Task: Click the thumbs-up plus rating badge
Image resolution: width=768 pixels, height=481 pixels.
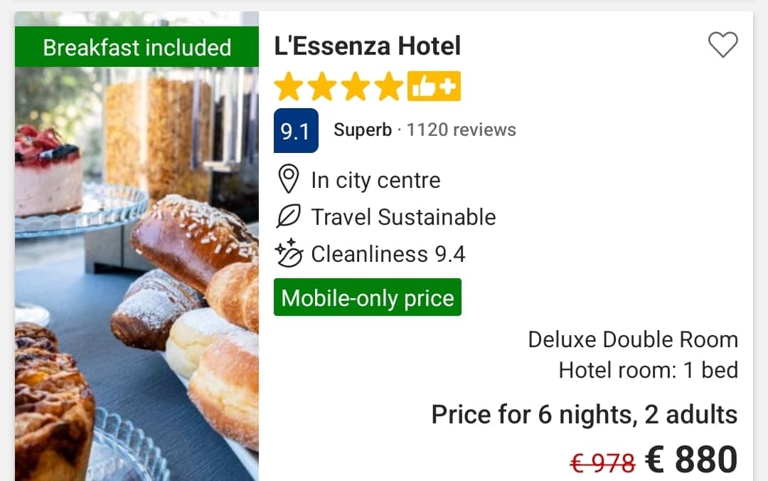Action: coord(434,87)
